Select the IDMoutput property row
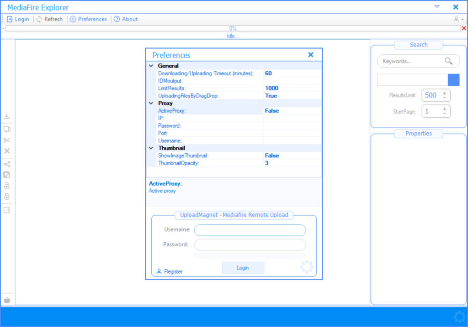 (x=239, y=81)
